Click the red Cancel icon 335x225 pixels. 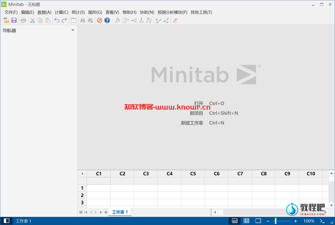100,20
